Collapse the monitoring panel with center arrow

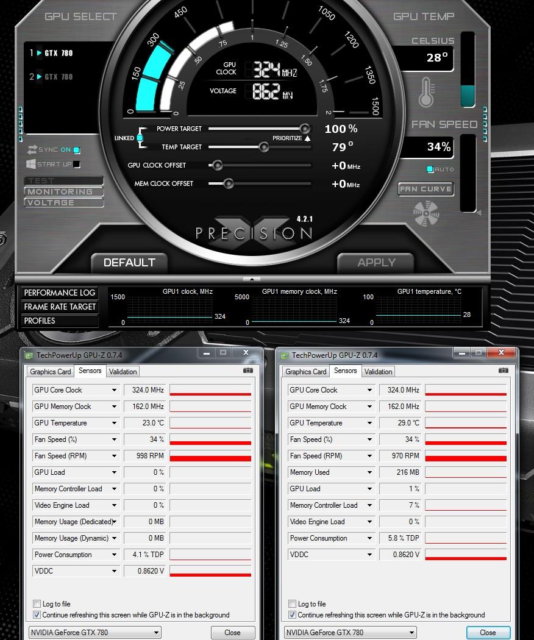[x=252, y=279]
